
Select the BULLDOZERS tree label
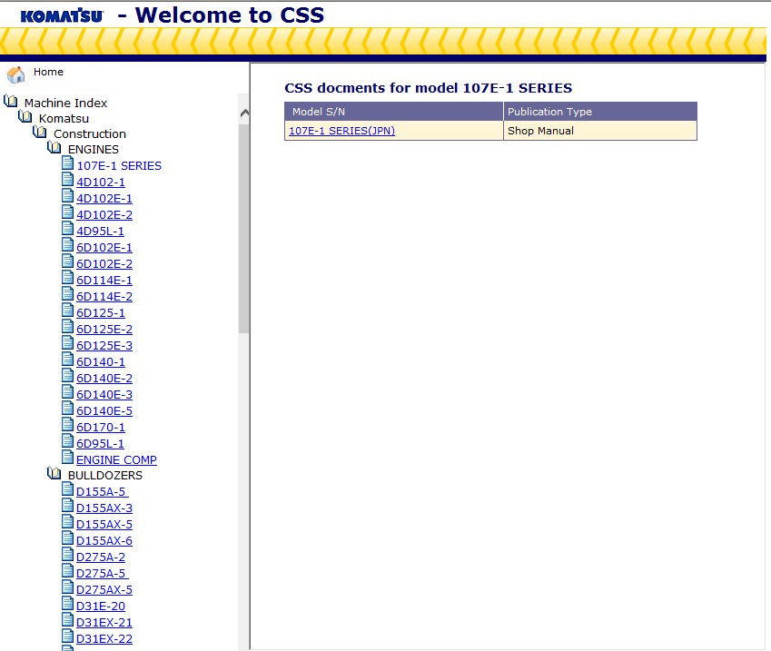tap(105, 476)
